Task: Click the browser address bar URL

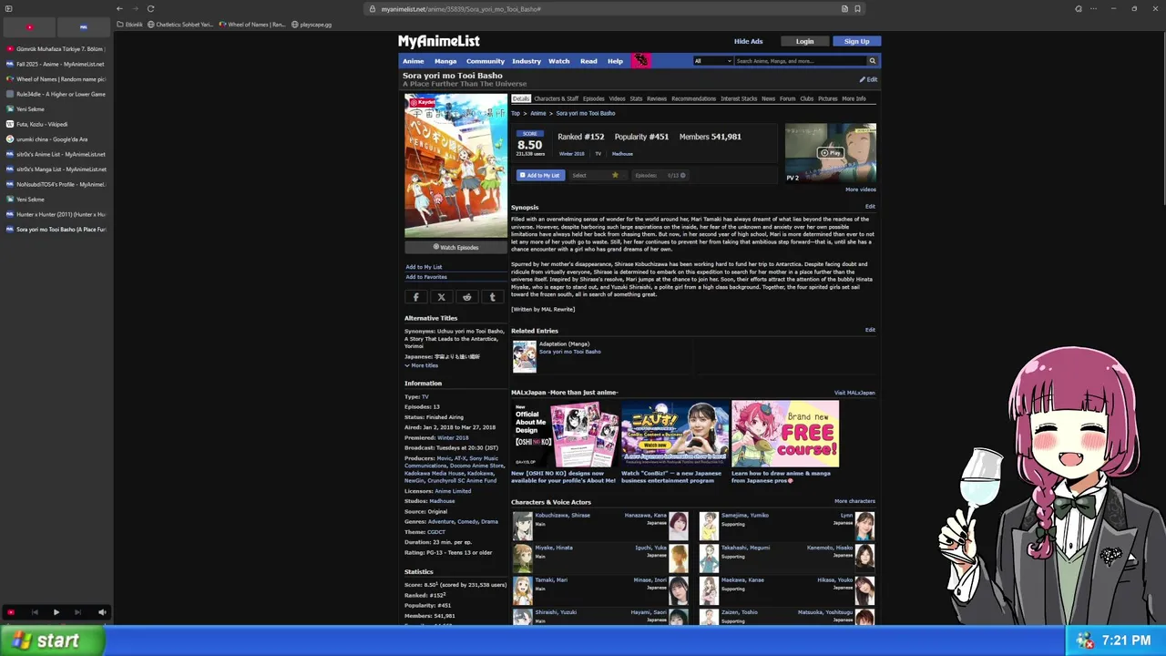Action: (x=461, y=9)
